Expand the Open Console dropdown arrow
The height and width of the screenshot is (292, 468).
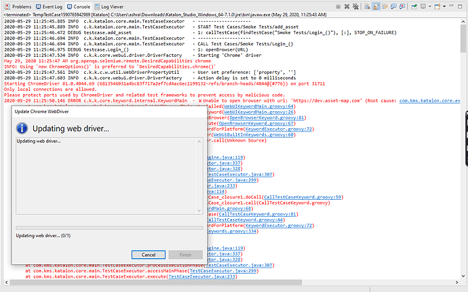444,7
